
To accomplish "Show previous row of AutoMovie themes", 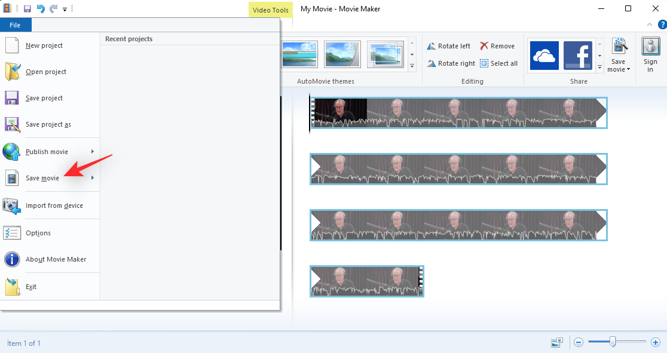I will pos(412,44).
